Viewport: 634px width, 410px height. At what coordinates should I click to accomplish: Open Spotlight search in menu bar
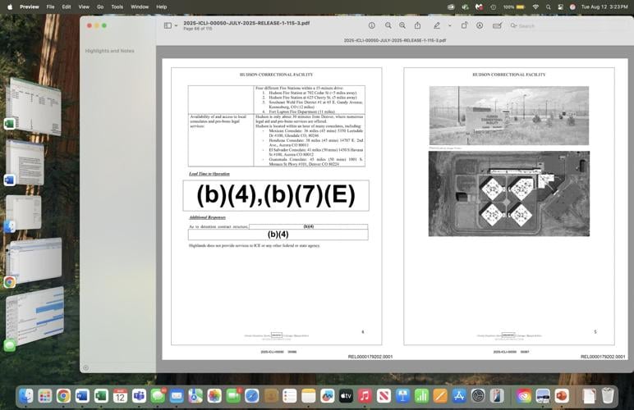[x=549, y=7]
